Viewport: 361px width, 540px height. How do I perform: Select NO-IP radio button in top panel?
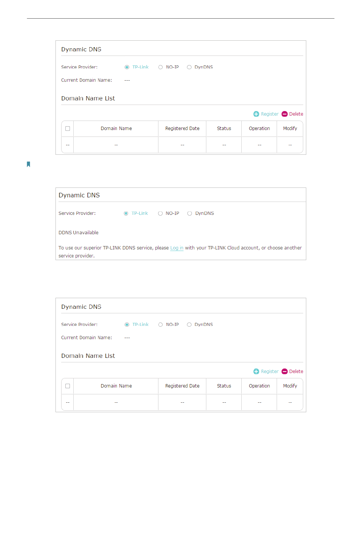pyautogui.click(x=160, y=67)
